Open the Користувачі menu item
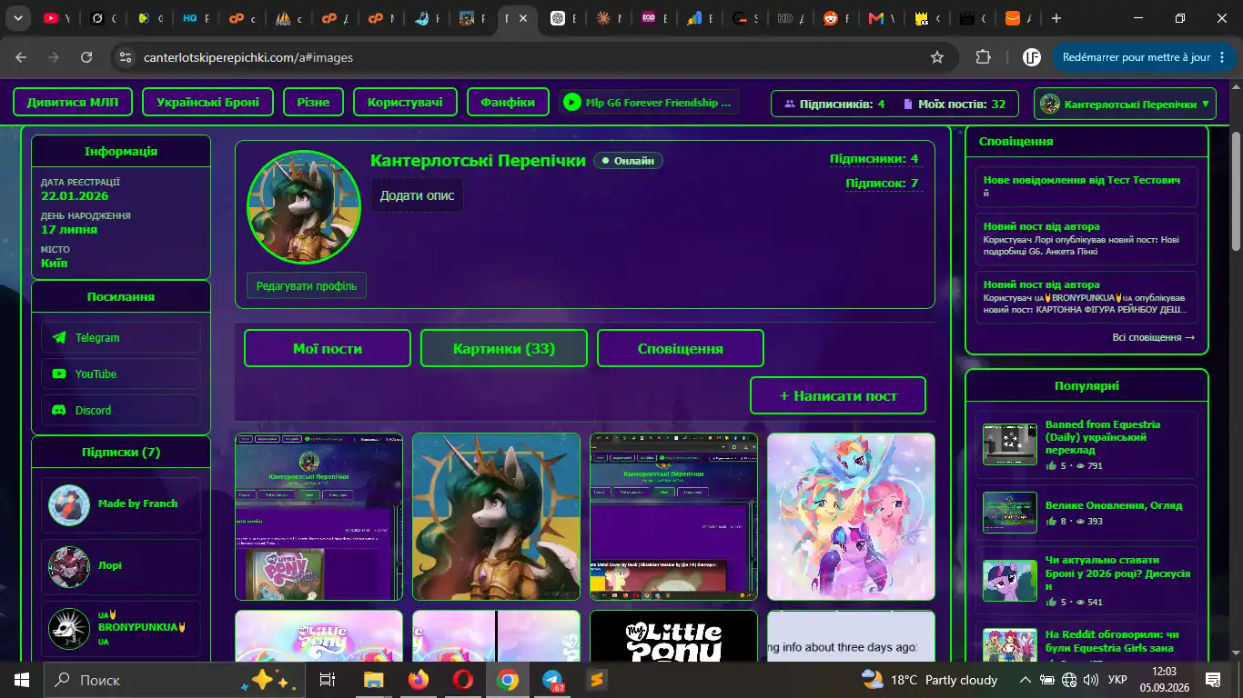Image resolution: width=1243 pixels, height=698 pixels. 405,103
